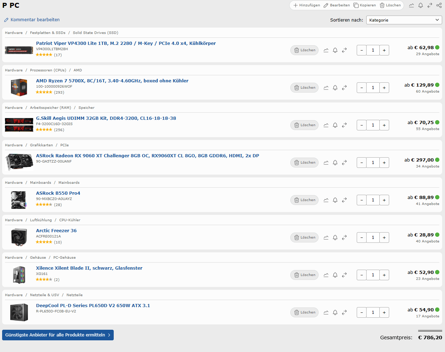445x352 pixels.
Task: Click '23 Angebote' for Xilence case
Action: (x=428, y=279)
